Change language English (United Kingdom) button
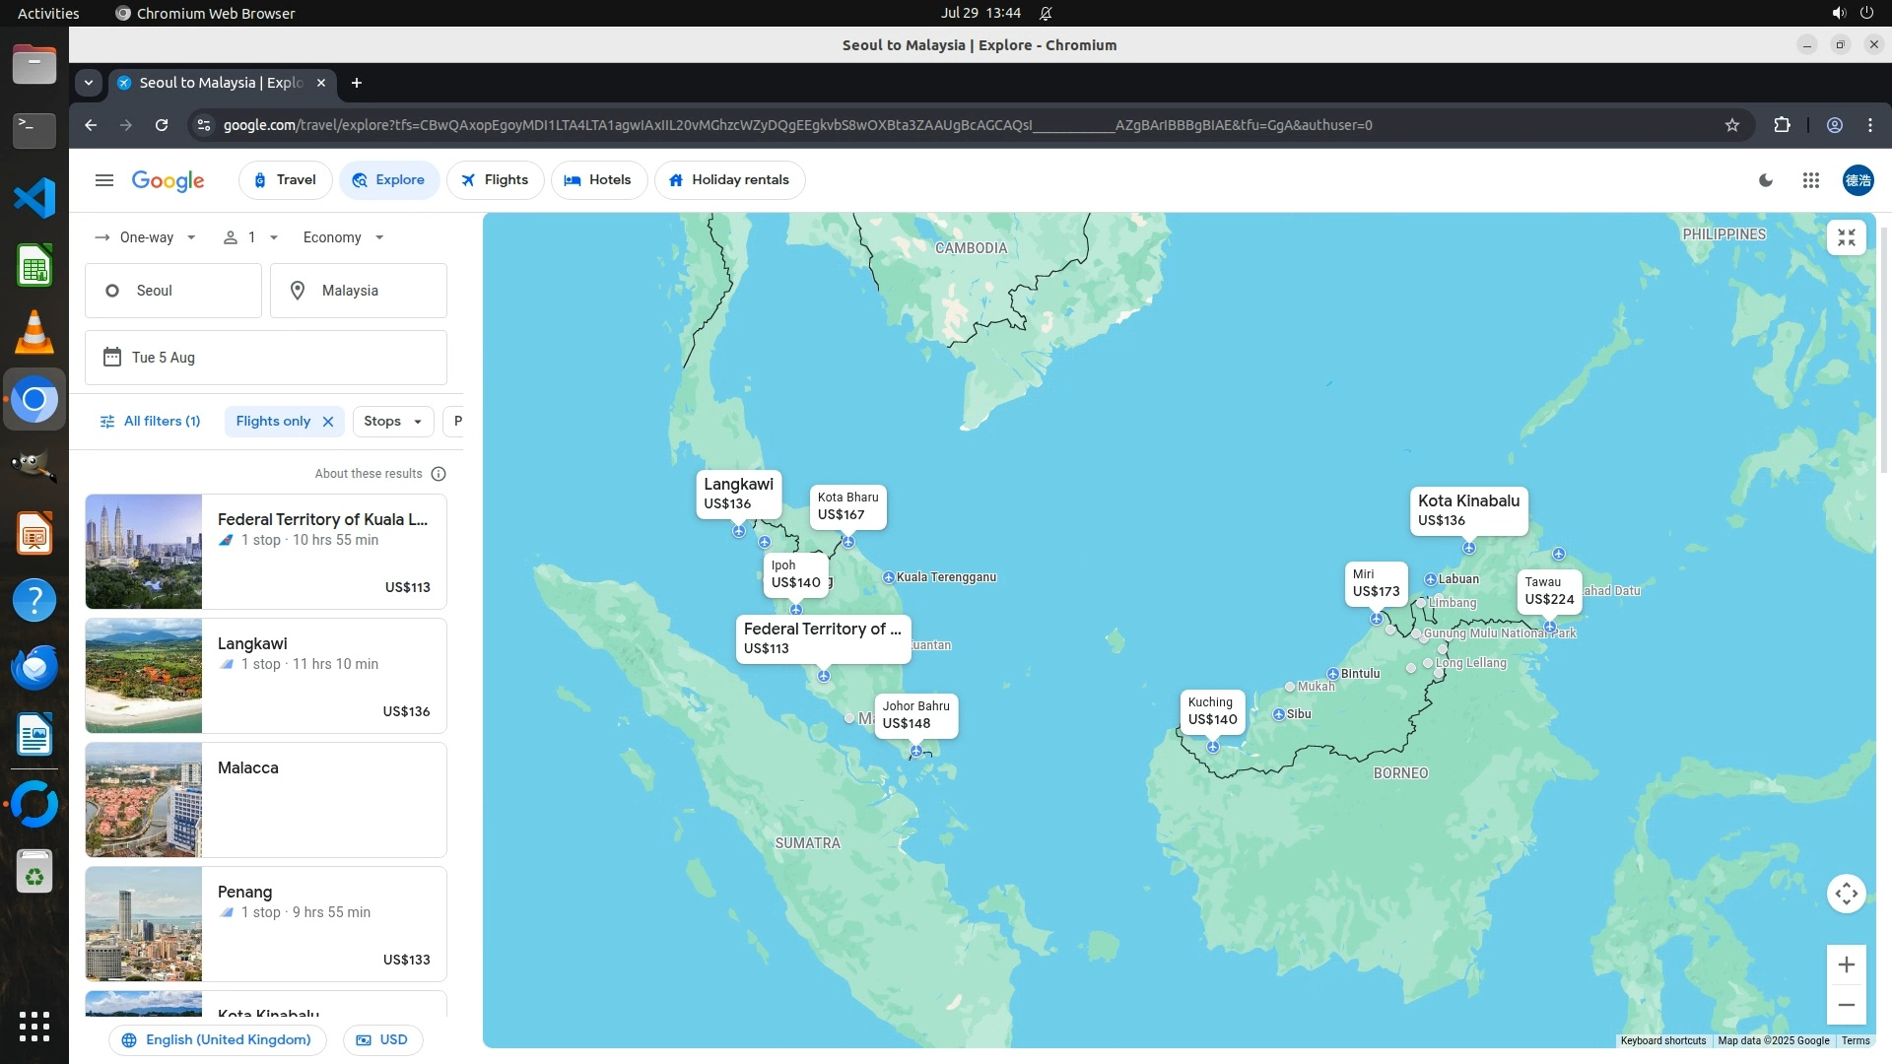The image size is (1892, 1064). click(x=218, y=1039)
